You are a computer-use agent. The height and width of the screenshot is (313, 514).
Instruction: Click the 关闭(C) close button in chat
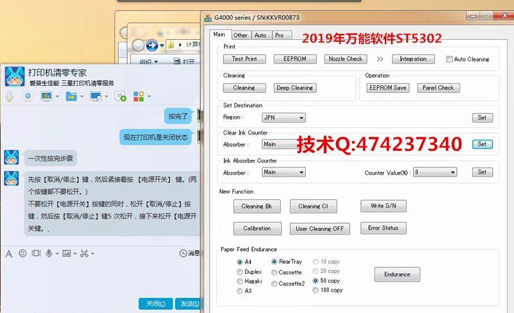155,304
